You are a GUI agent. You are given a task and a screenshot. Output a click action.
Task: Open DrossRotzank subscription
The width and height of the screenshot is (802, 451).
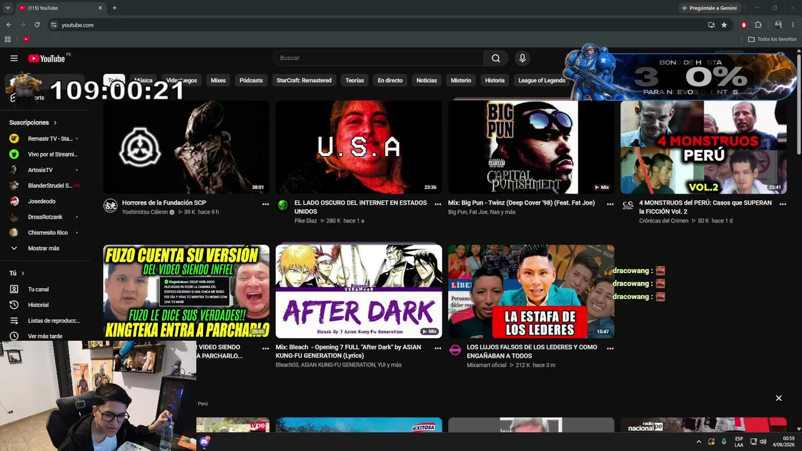44,217
